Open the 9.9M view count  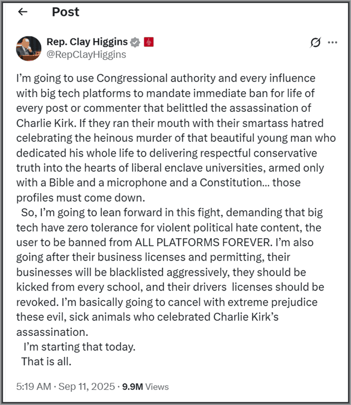pyautogui.click(x=132, y=387)
